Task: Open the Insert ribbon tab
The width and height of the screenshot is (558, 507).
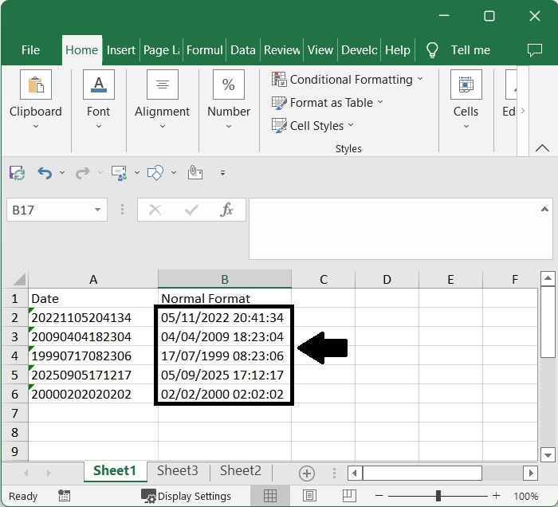Action: tap(121, 49)
